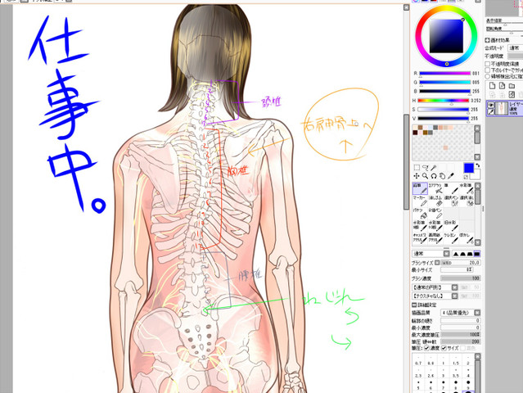This screenshot has width=523, height=393.
Task: Toggle the small transparent color button
Action: [x=467, y=177]
